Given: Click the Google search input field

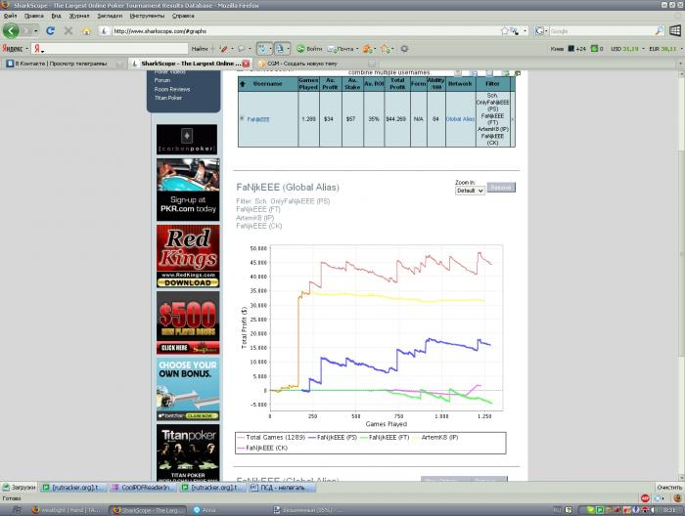Looking at the screenshot, I should (x=602, y=31).
